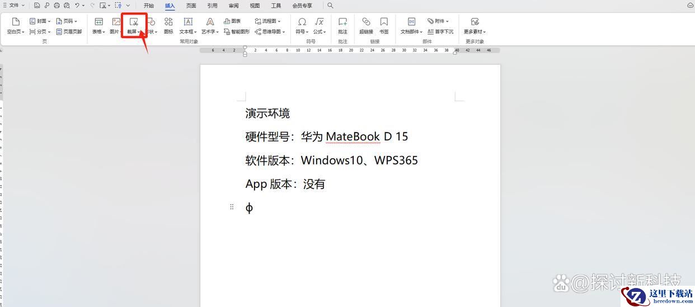Click the line App 版本:没有
The image size is (695, 307).
(x=285, y=184)
